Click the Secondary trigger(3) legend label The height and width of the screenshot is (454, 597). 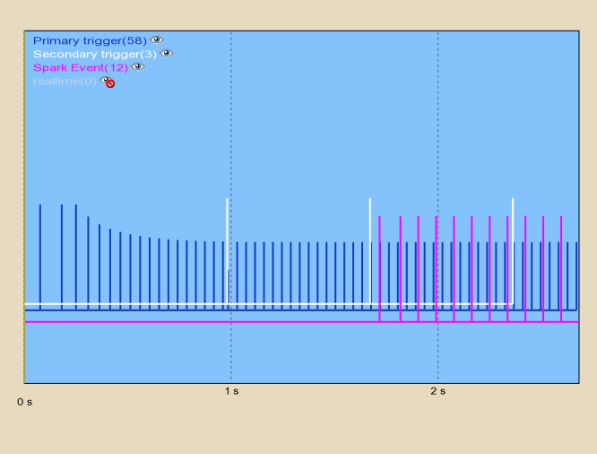(x=94, y=54)
